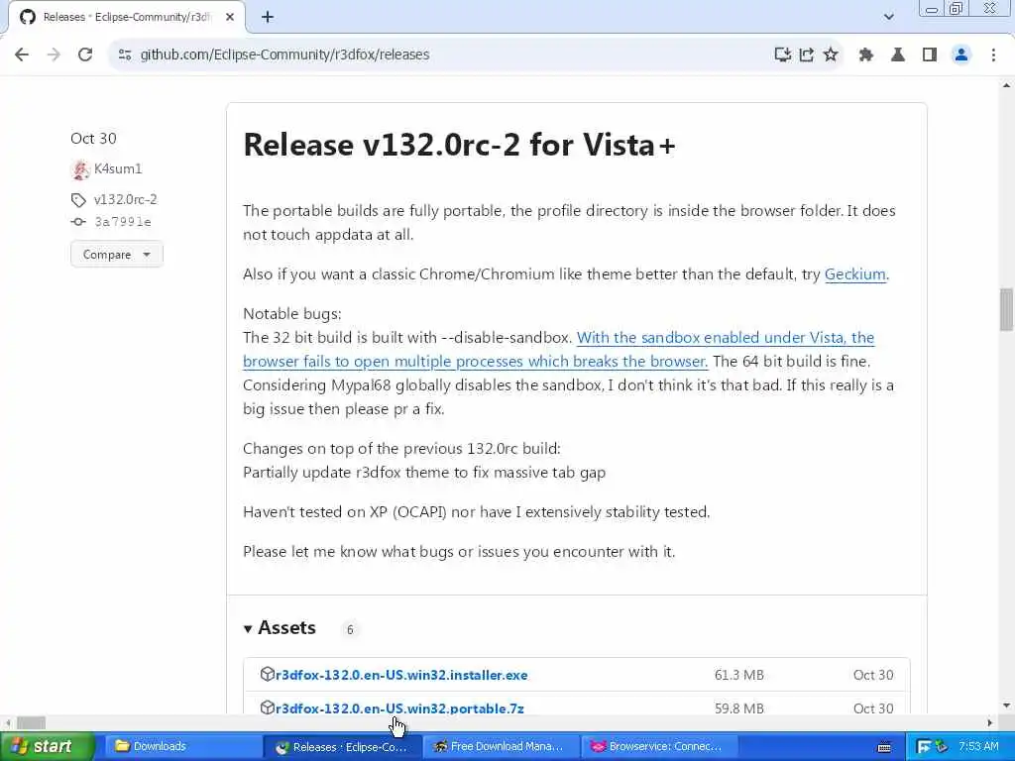Click the keyboard icon in taskbar
Image resolution: width=1015 pixels, height=761 pixels.
(x=884, y=747)
